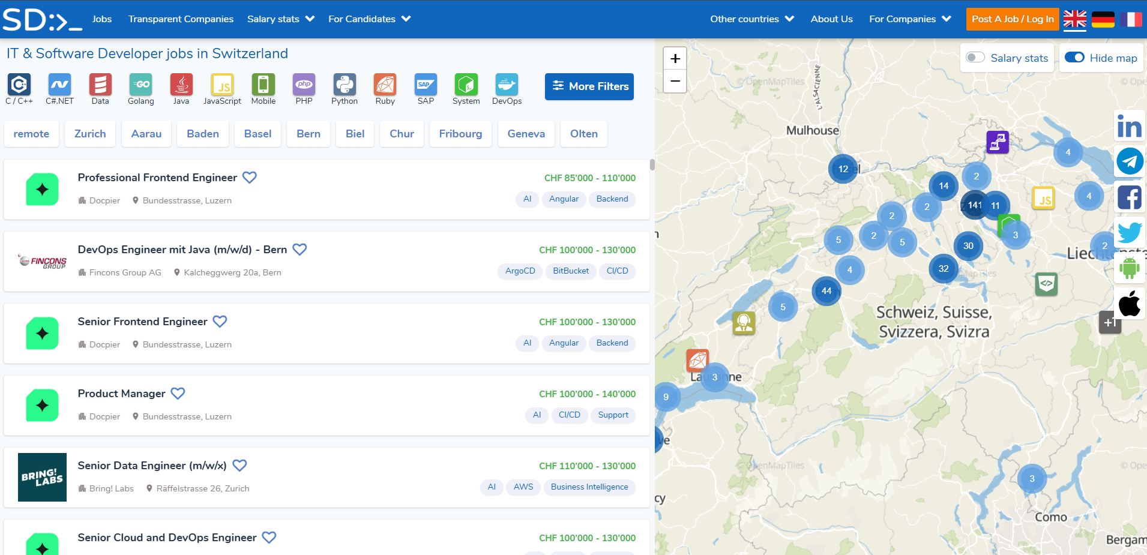Choose the Golang category icon
The height and width of the screenshot is (555, 1147).
141,85
